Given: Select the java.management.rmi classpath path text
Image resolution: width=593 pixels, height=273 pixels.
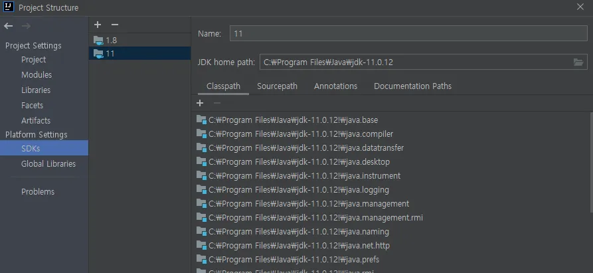Looking at the screenshot, I should coord(315,218).
